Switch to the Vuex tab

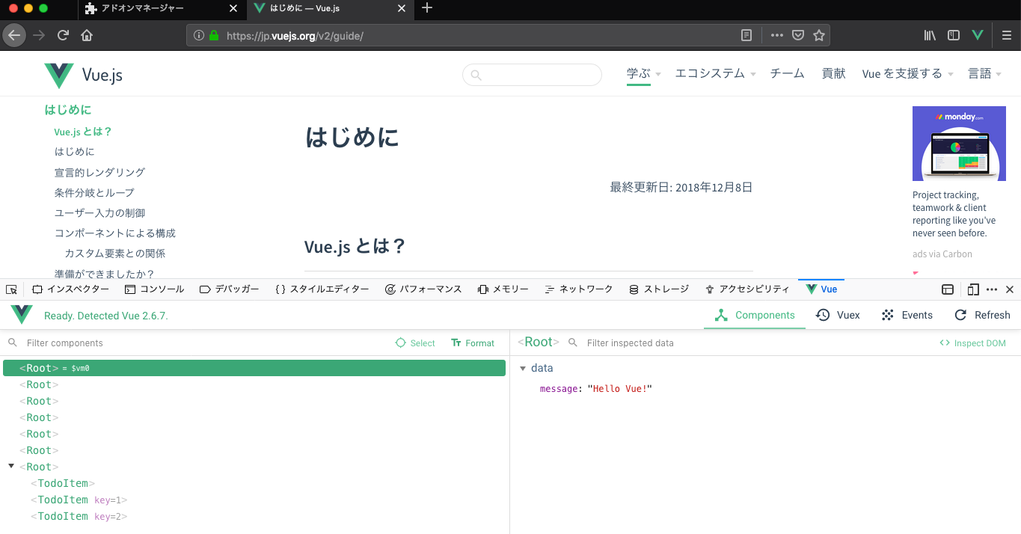837,315
